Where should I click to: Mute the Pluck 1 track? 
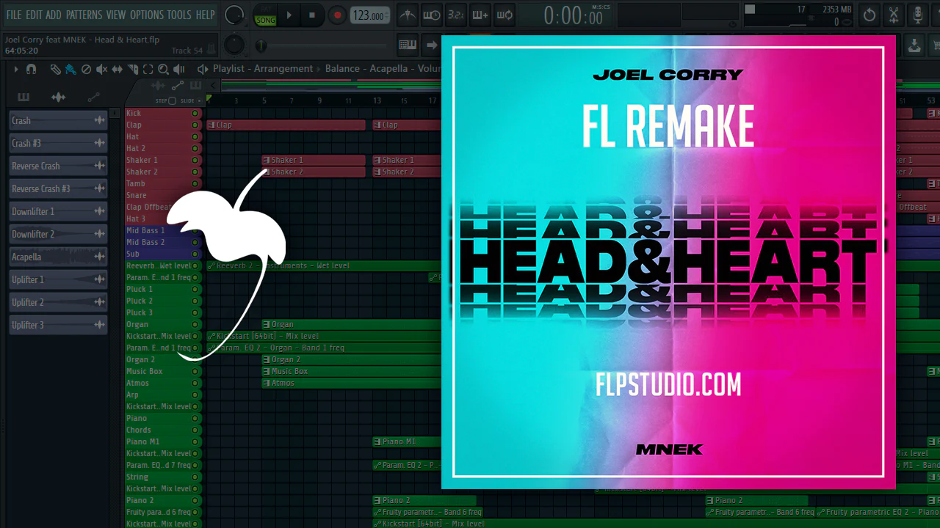click(195, 289)
